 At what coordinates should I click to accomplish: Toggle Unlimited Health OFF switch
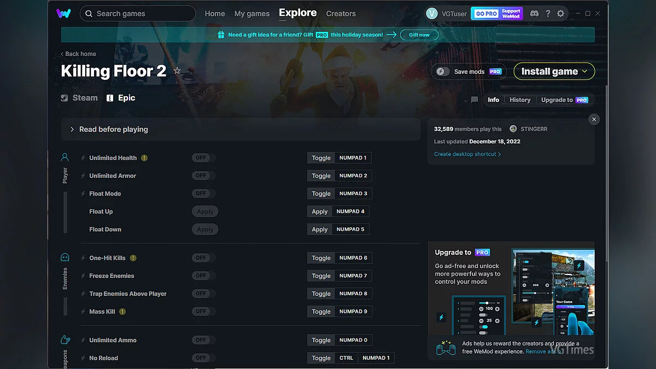pyautogui.click(x=204, y=158)
